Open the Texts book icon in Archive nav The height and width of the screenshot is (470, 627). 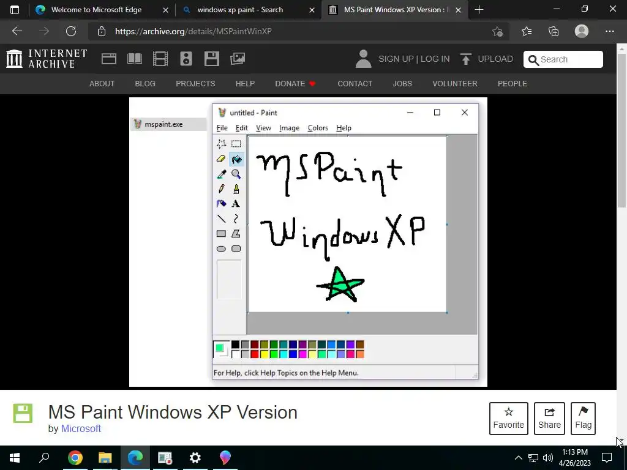[x=134, y=59]
